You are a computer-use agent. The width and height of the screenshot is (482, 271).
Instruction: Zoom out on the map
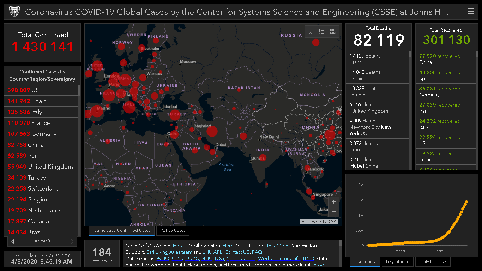(x=334, y=212)
